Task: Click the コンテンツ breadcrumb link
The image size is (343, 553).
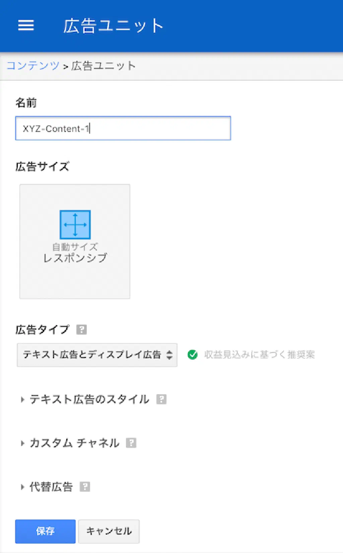Action: pos(33,66)
